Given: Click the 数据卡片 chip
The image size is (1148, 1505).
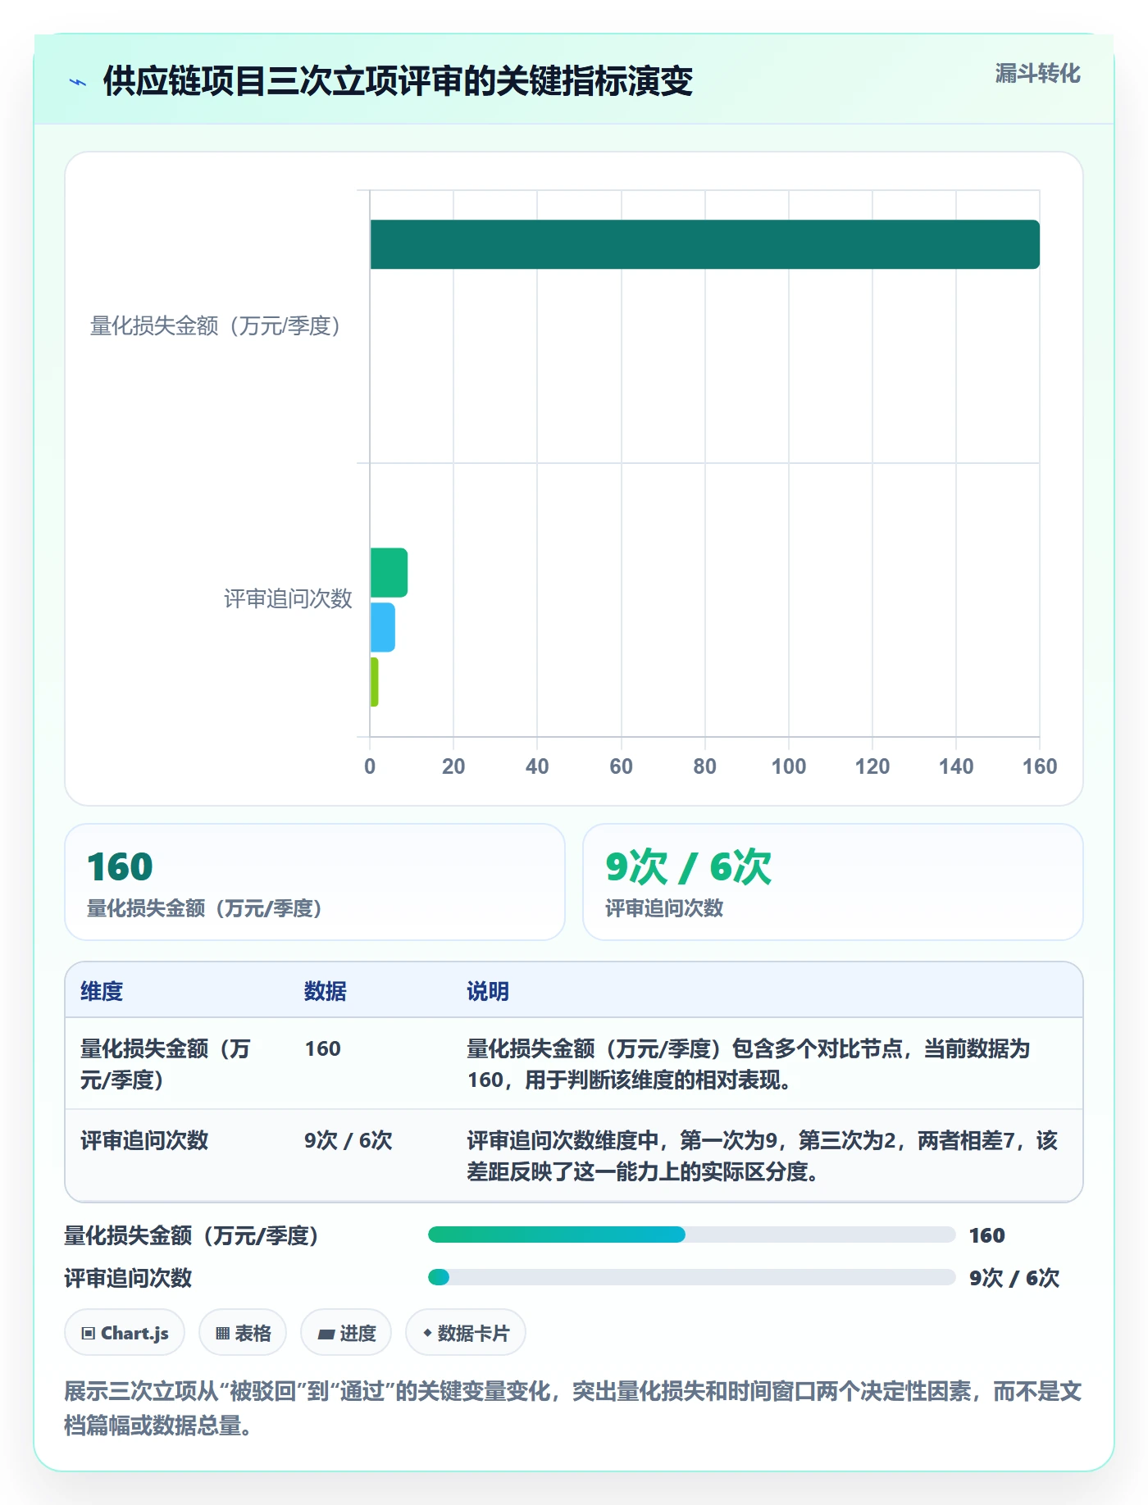Looking at the screenshot, I should (x=466, y=1333).
